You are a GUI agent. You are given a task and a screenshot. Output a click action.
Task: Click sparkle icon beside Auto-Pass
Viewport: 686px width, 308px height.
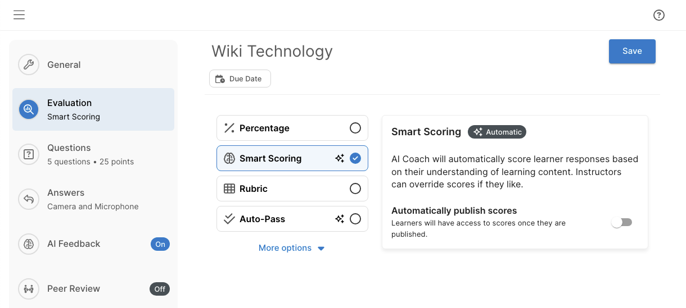tap(340, 219)
